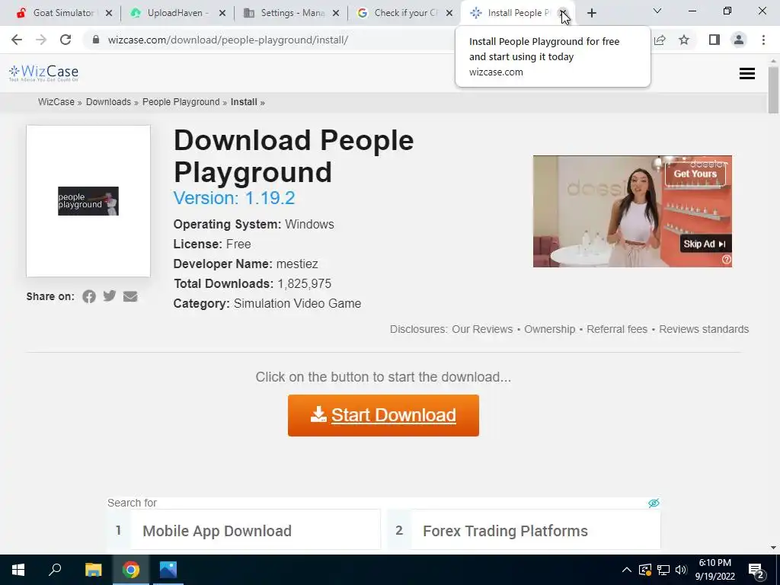Reload the current WizCase page
780x585 pixels.
coord(66,40)
